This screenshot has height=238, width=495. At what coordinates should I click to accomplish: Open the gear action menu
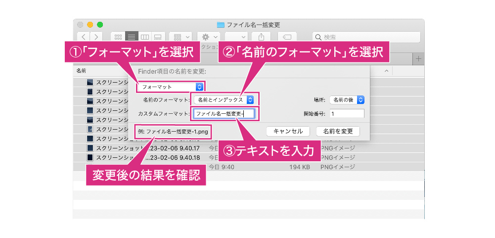pos(209,37)
